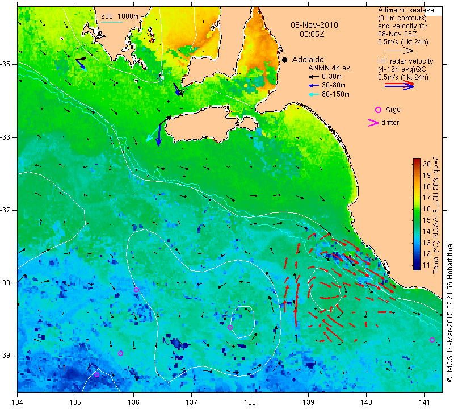
Task: Click Argo float marker near 141°E
Action: [432, 340]
